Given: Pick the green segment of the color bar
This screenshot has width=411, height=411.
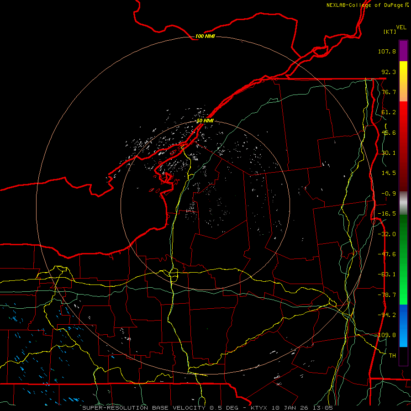Looking at the screenshot, I should click(403, 259).
